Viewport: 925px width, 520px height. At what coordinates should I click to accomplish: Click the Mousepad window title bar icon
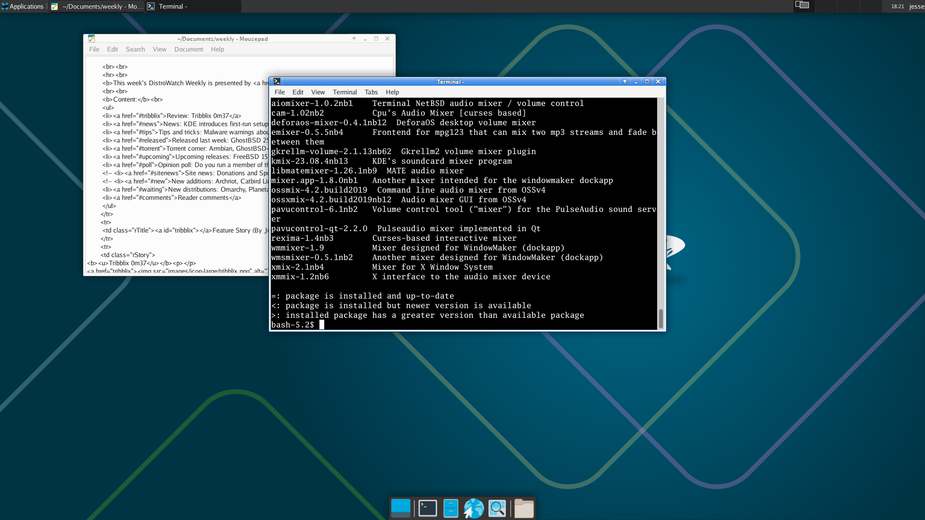92,39
